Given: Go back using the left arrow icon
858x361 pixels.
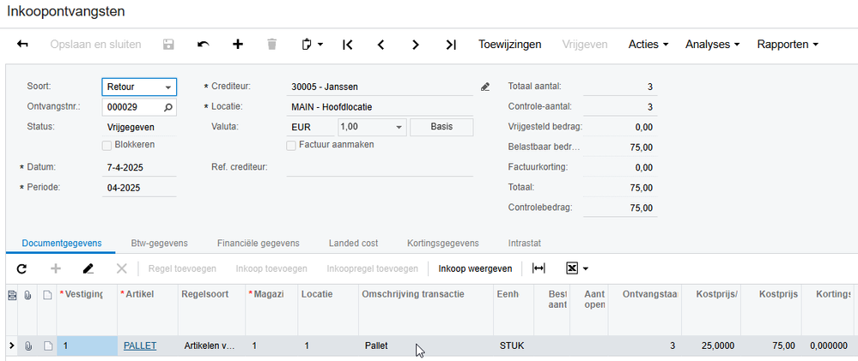Looking at the screenshot, I should tap(22, 45).
